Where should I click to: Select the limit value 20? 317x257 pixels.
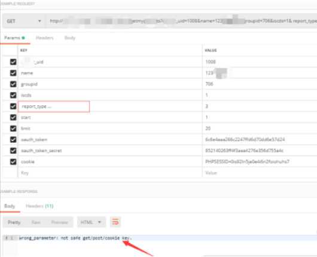point(260,128)
